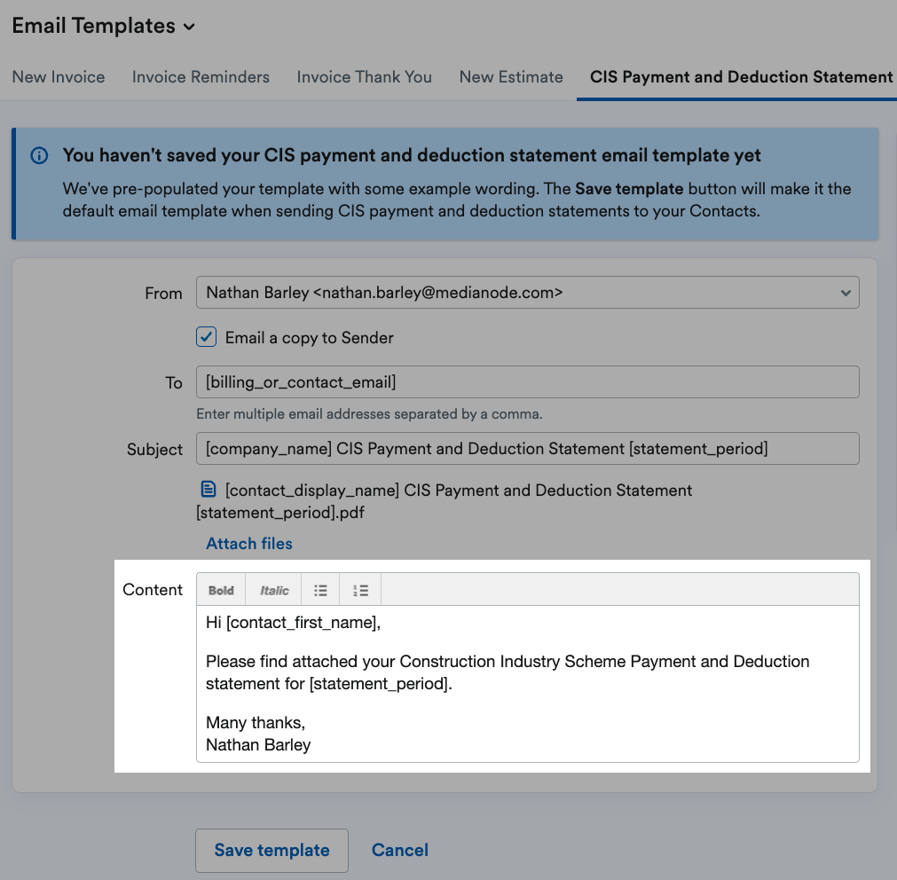Viewport: 897px width, 880px height.
Task: Select the New Estimate tab
Action: click(511, 77)
